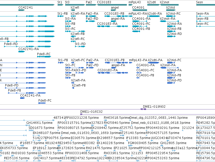
Task: Click the SD01673.5prime EST label
Action: tap(41, 128)
